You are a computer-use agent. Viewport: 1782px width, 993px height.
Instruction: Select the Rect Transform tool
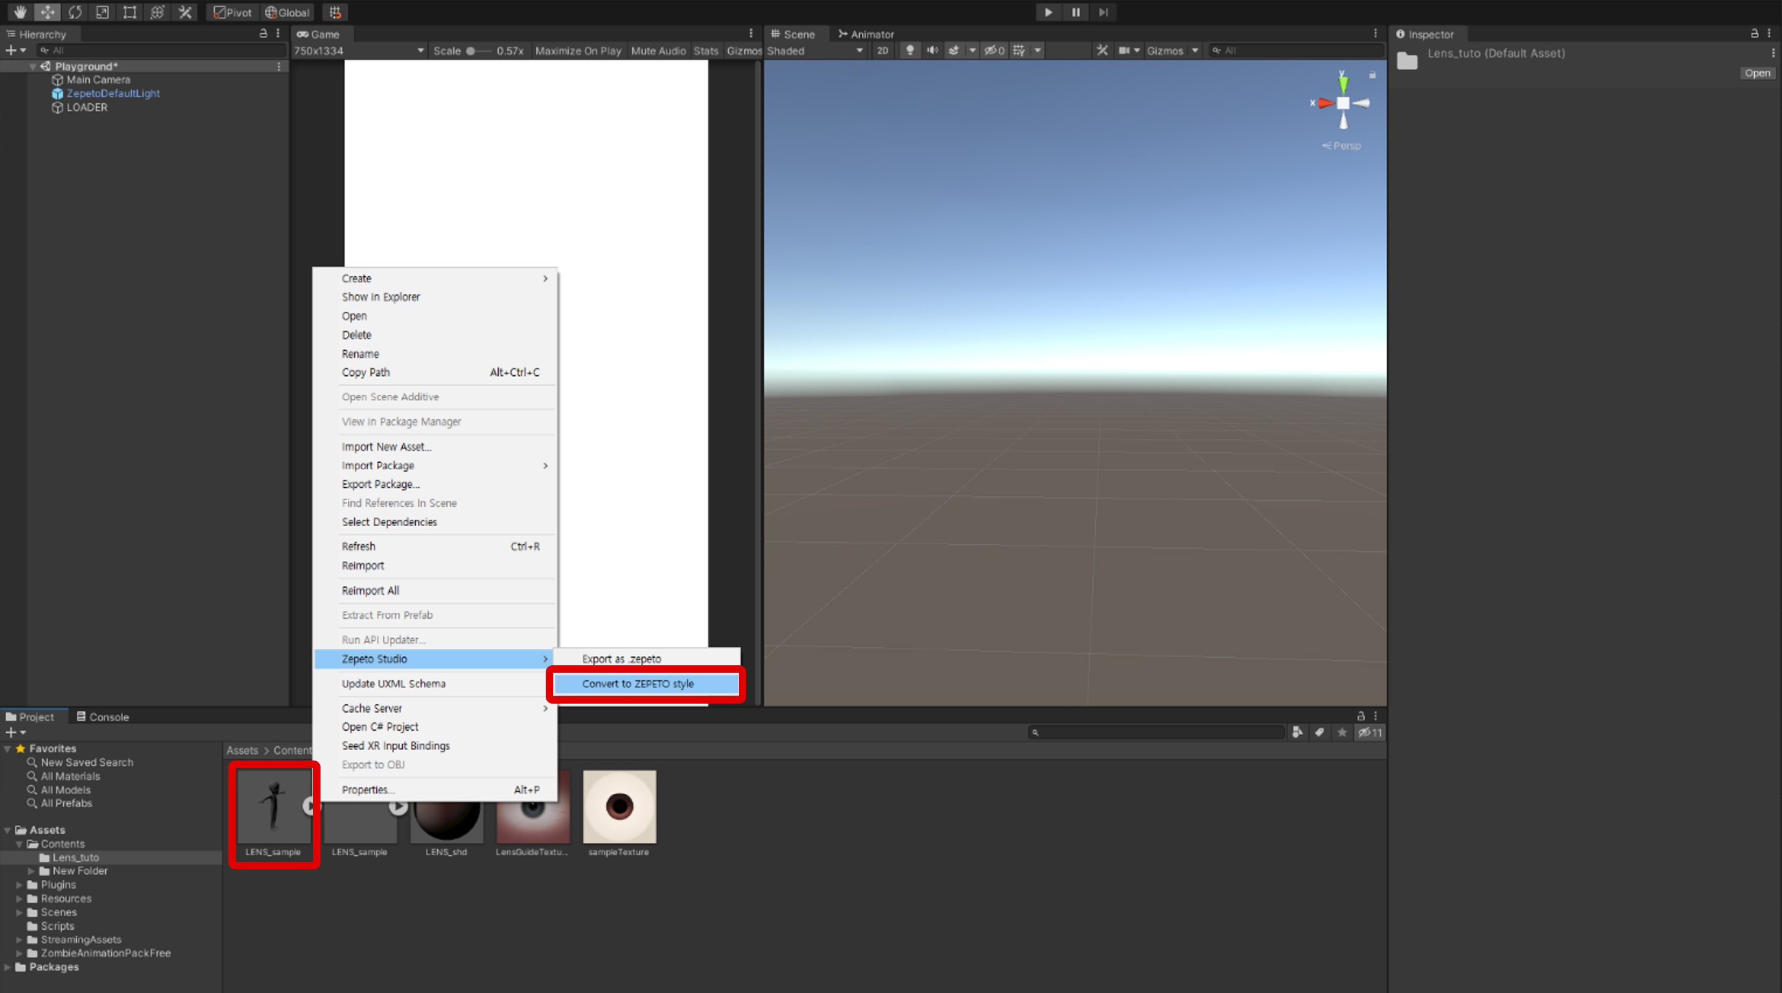tap(129, 12)
